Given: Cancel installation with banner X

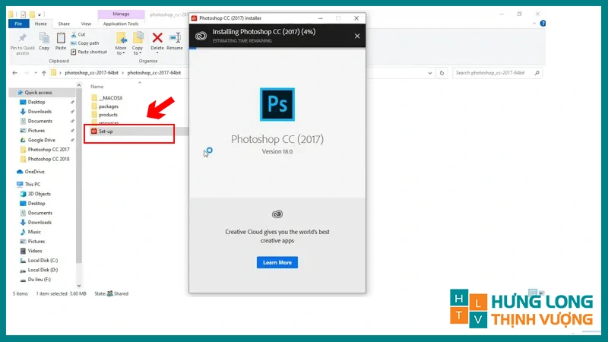Looking at the screenshot, I should click(357, 36).
